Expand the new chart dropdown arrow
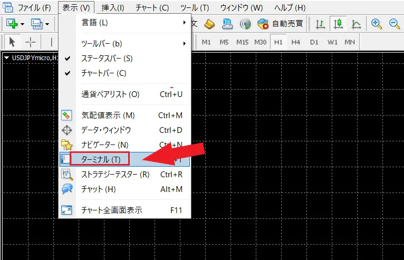The width and height of the screenshot is (404, 260). (x=23, y=24)
